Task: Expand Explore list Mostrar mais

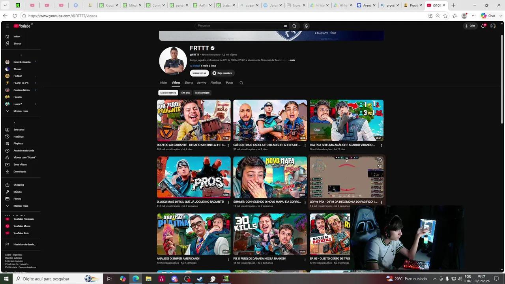Action: [21, 206]
